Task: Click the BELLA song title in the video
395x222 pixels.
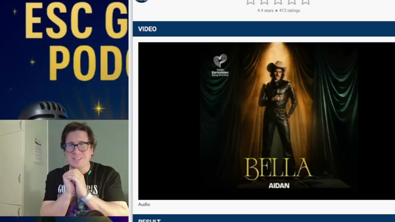Action: coord(278,169)
